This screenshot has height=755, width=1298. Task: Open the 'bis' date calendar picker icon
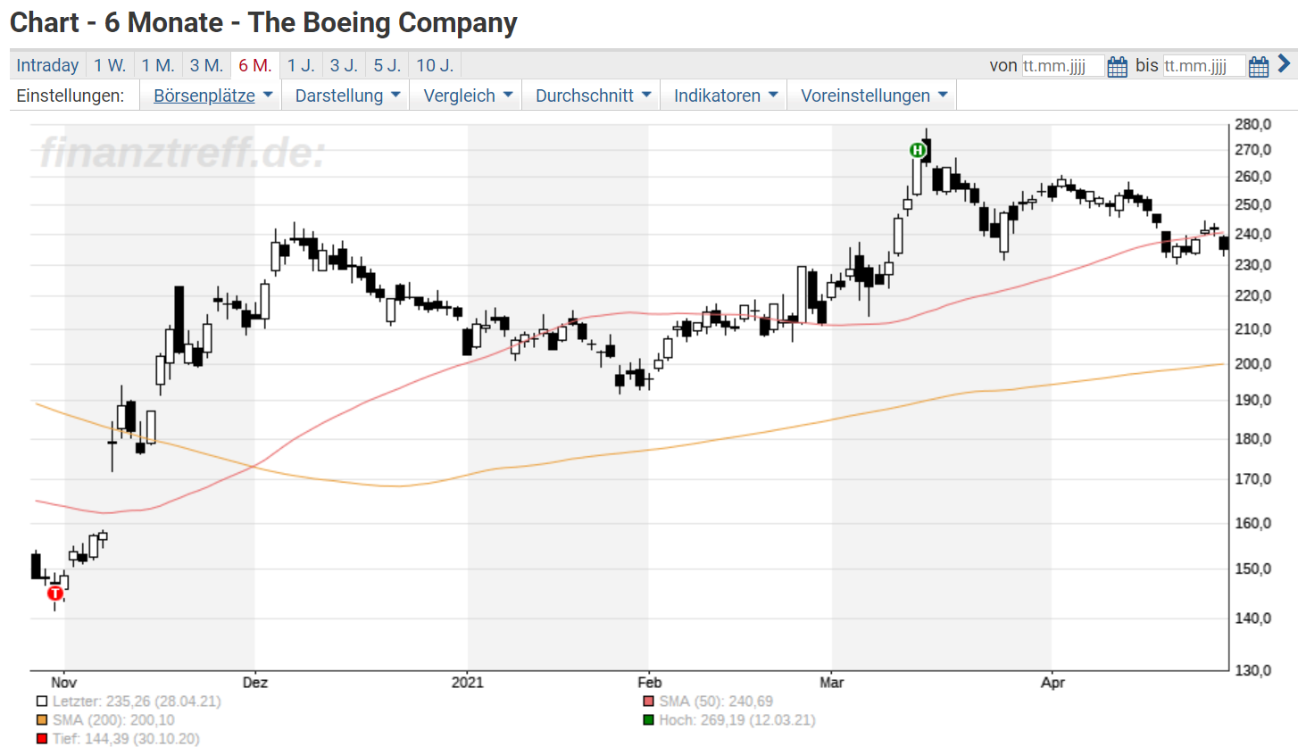coord(1258,66)
